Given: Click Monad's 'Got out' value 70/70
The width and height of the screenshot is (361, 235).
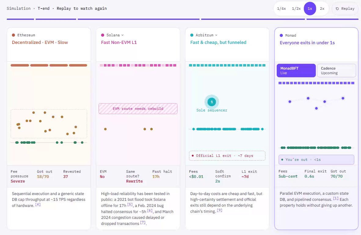Looking at the screenshot, I should point(337,176).
